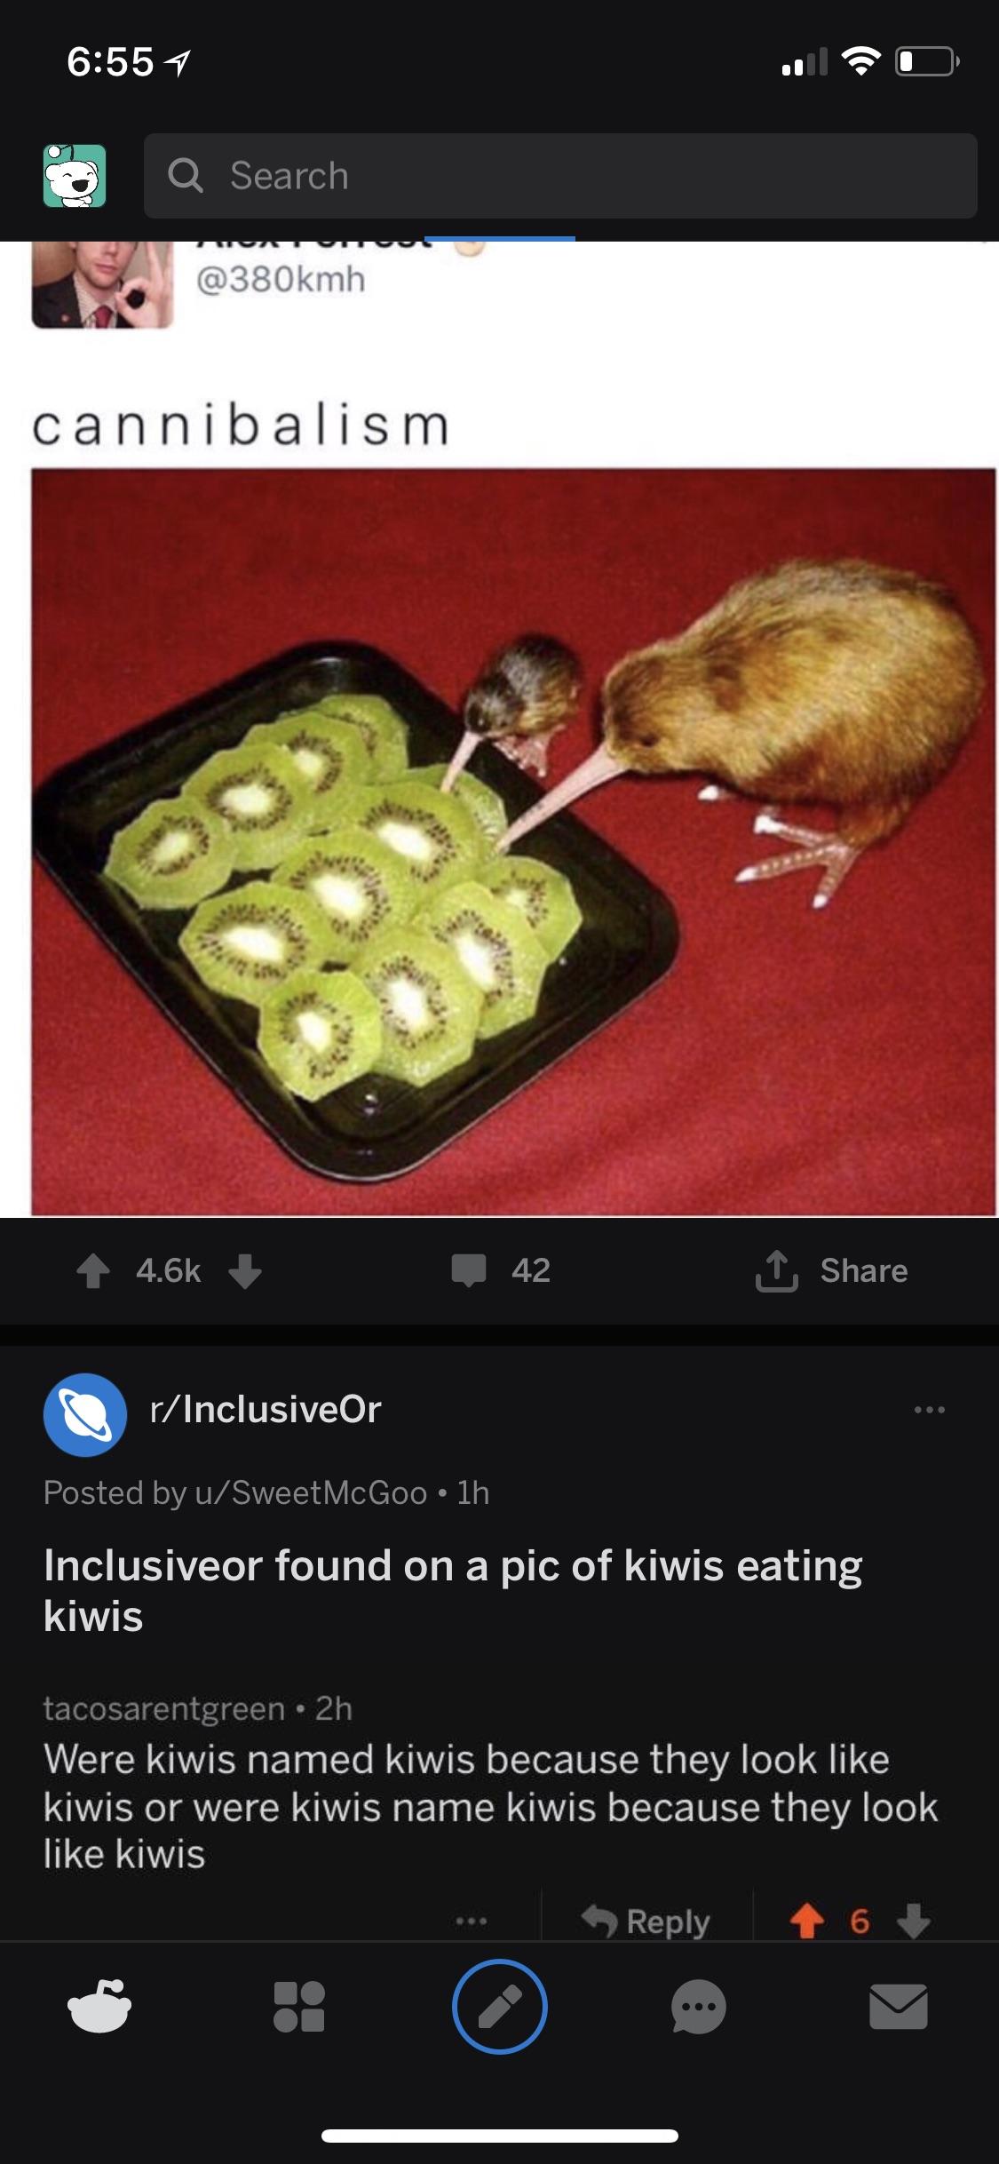Screen dimensions: 999x2164
Task: Tap the Search input field
Action: click(x=560, y=176)
